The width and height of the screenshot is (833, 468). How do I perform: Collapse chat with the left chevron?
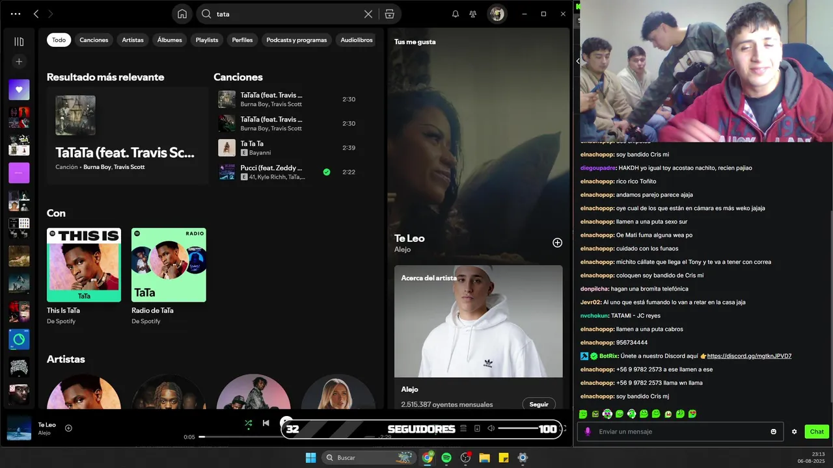coord(578,61)
